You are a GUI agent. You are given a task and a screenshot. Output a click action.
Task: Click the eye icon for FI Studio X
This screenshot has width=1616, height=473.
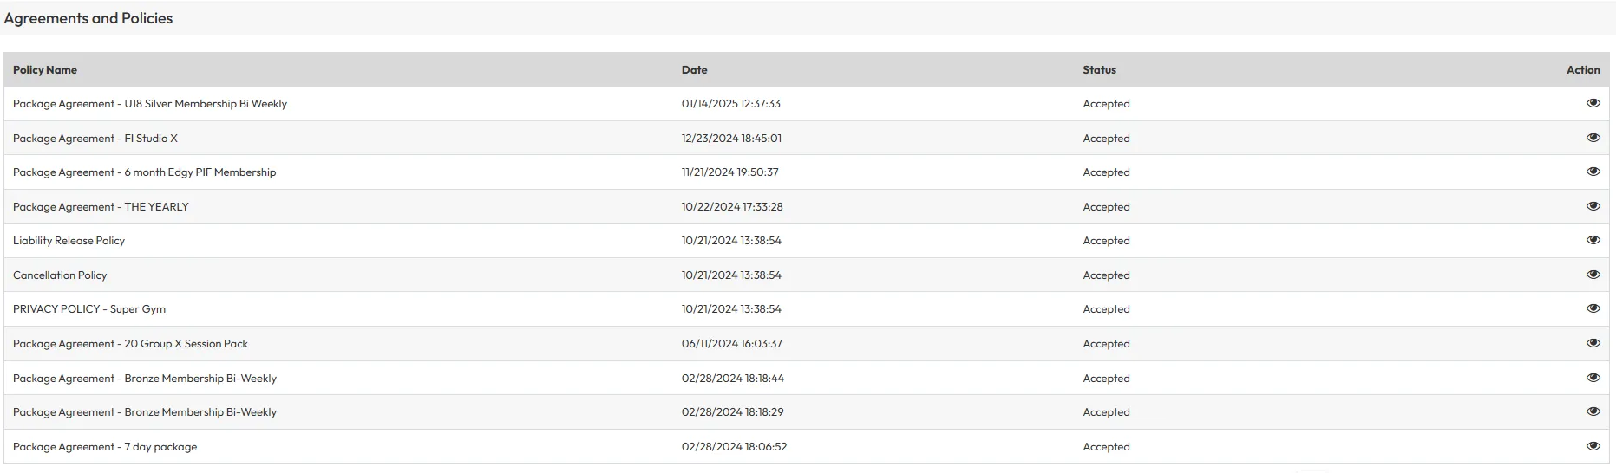click(x=1593, y=138)
